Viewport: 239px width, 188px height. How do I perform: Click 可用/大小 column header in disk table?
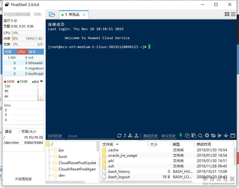coord(32,131)
